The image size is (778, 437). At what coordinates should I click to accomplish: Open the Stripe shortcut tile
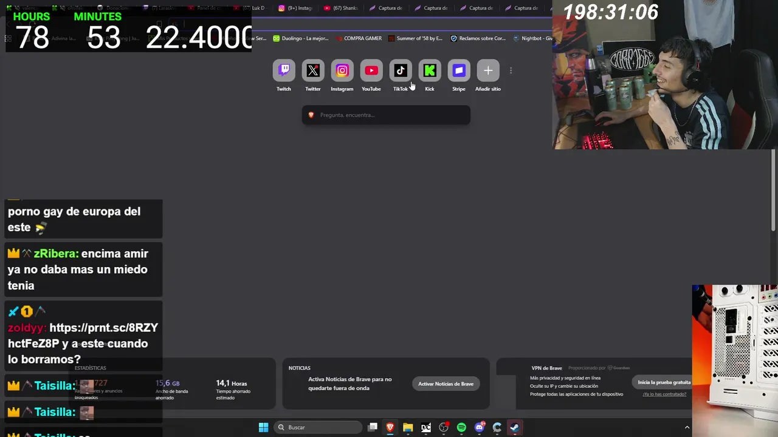tap(459, 70)
